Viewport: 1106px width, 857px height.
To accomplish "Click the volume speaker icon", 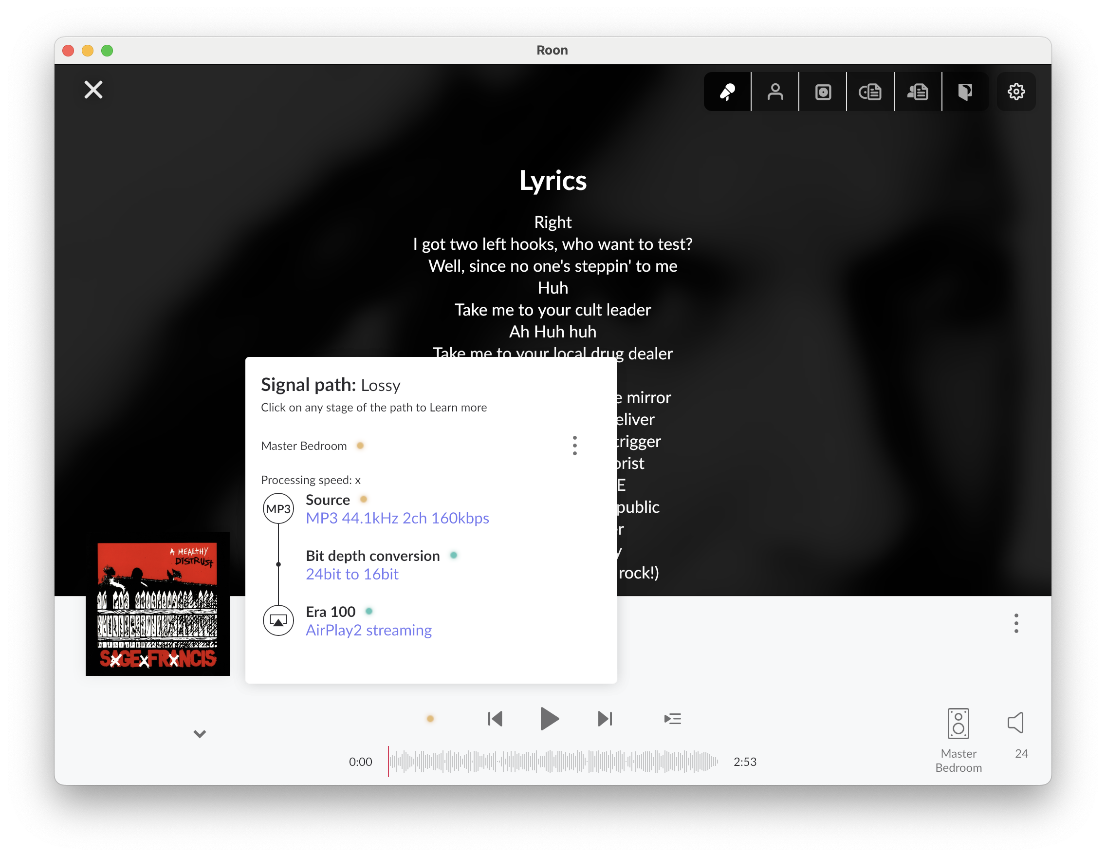I will [1016, 723].
